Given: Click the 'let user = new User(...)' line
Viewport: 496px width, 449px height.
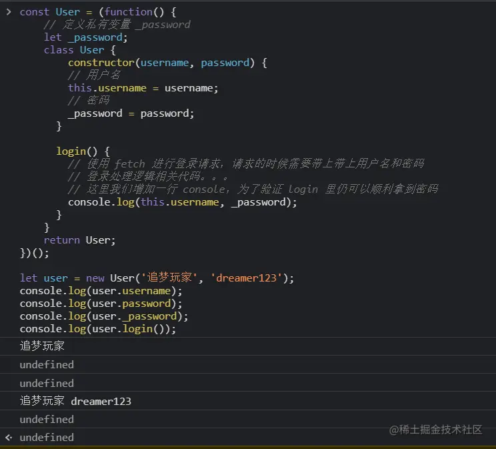Looking at the screenshot, I should [x=157, y=278].
